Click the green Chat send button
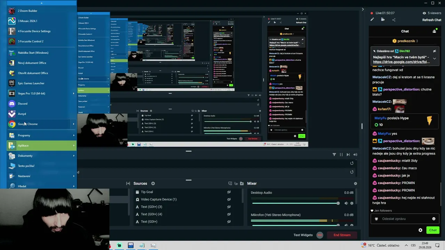This screenshot has height=250, width=445. pos(433,230)
